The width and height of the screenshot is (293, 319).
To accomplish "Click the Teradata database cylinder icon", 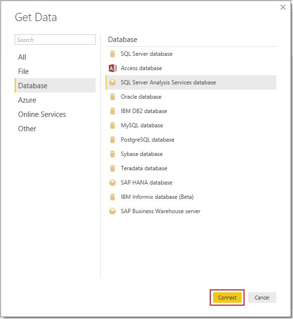I will click(112, 168).
